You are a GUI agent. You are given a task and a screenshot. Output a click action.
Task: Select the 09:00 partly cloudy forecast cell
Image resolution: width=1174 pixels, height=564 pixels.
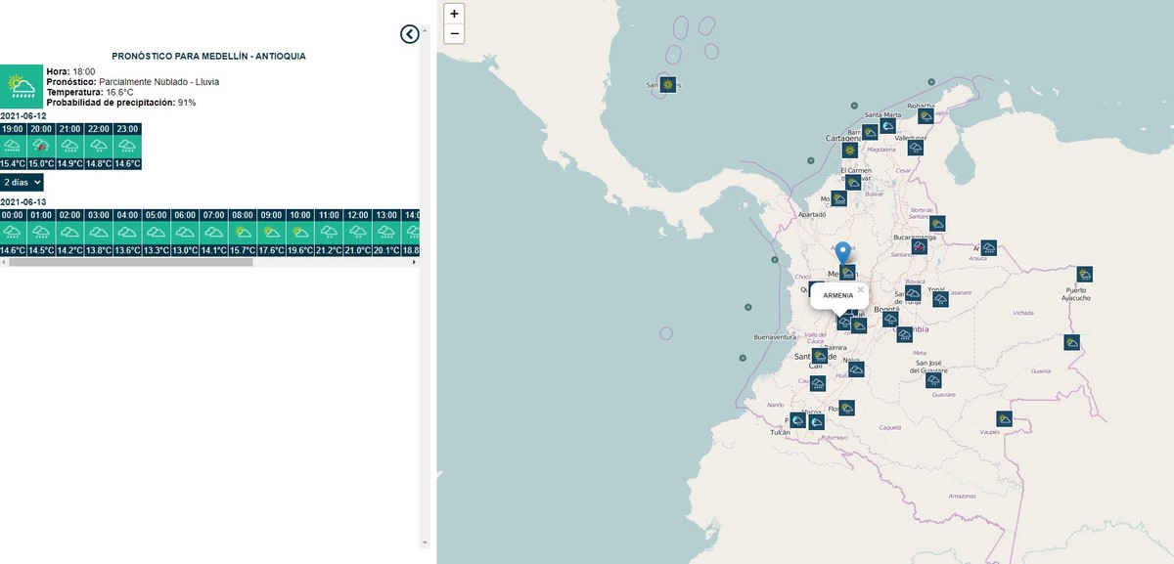(x=272, y=232)
